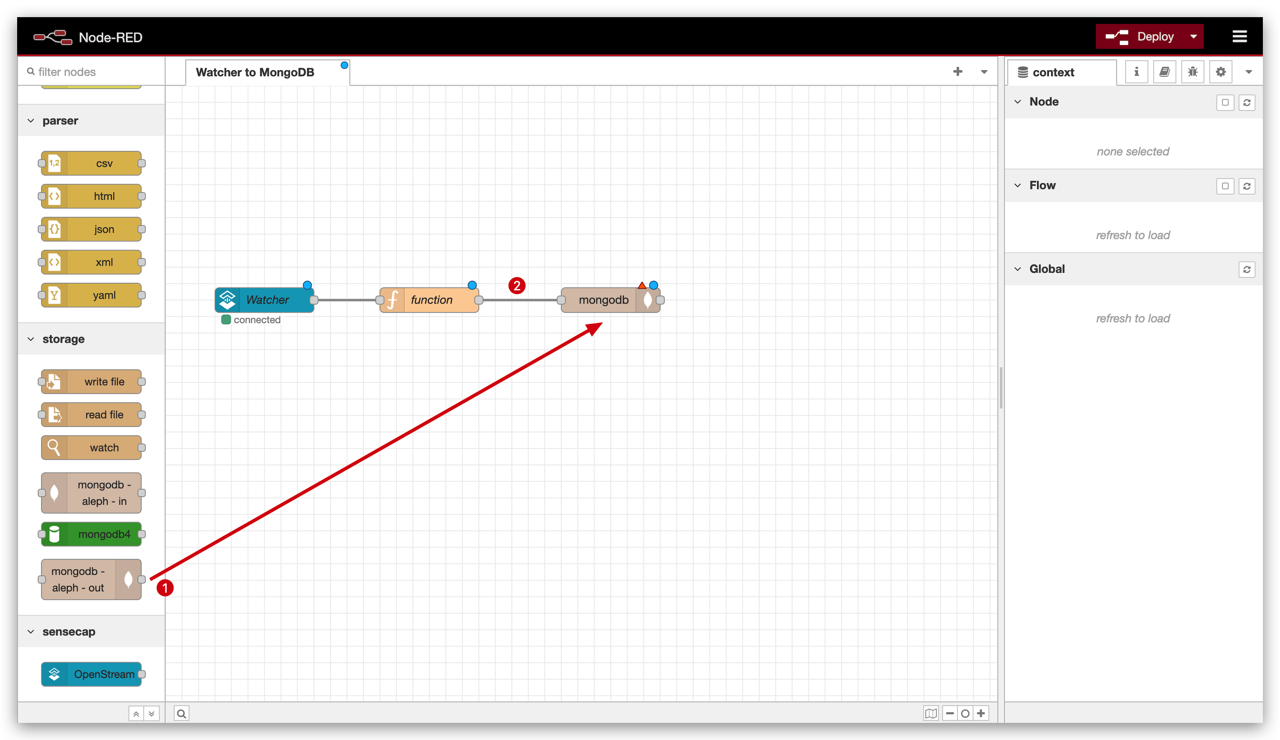The width and height of the screenshot is (1280, 740).
Task: Collapse the parser palette category
Action: (91, 120)
